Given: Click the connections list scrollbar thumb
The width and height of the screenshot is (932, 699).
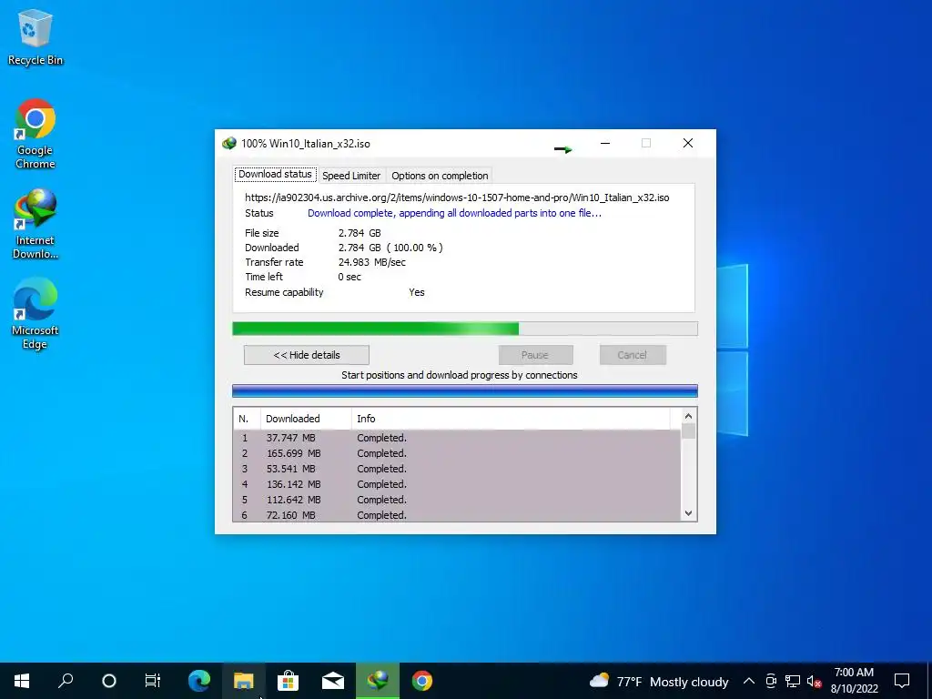Looking at the screenshot, I should (x=688, y=431).
